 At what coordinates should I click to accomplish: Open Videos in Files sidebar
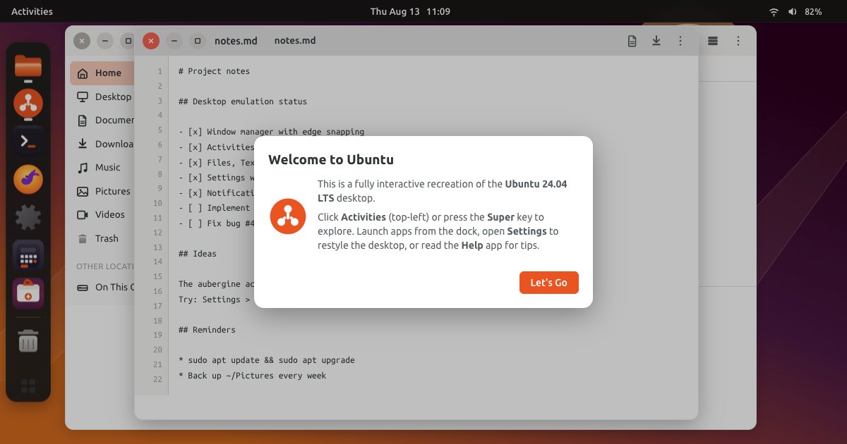(102, 215)
